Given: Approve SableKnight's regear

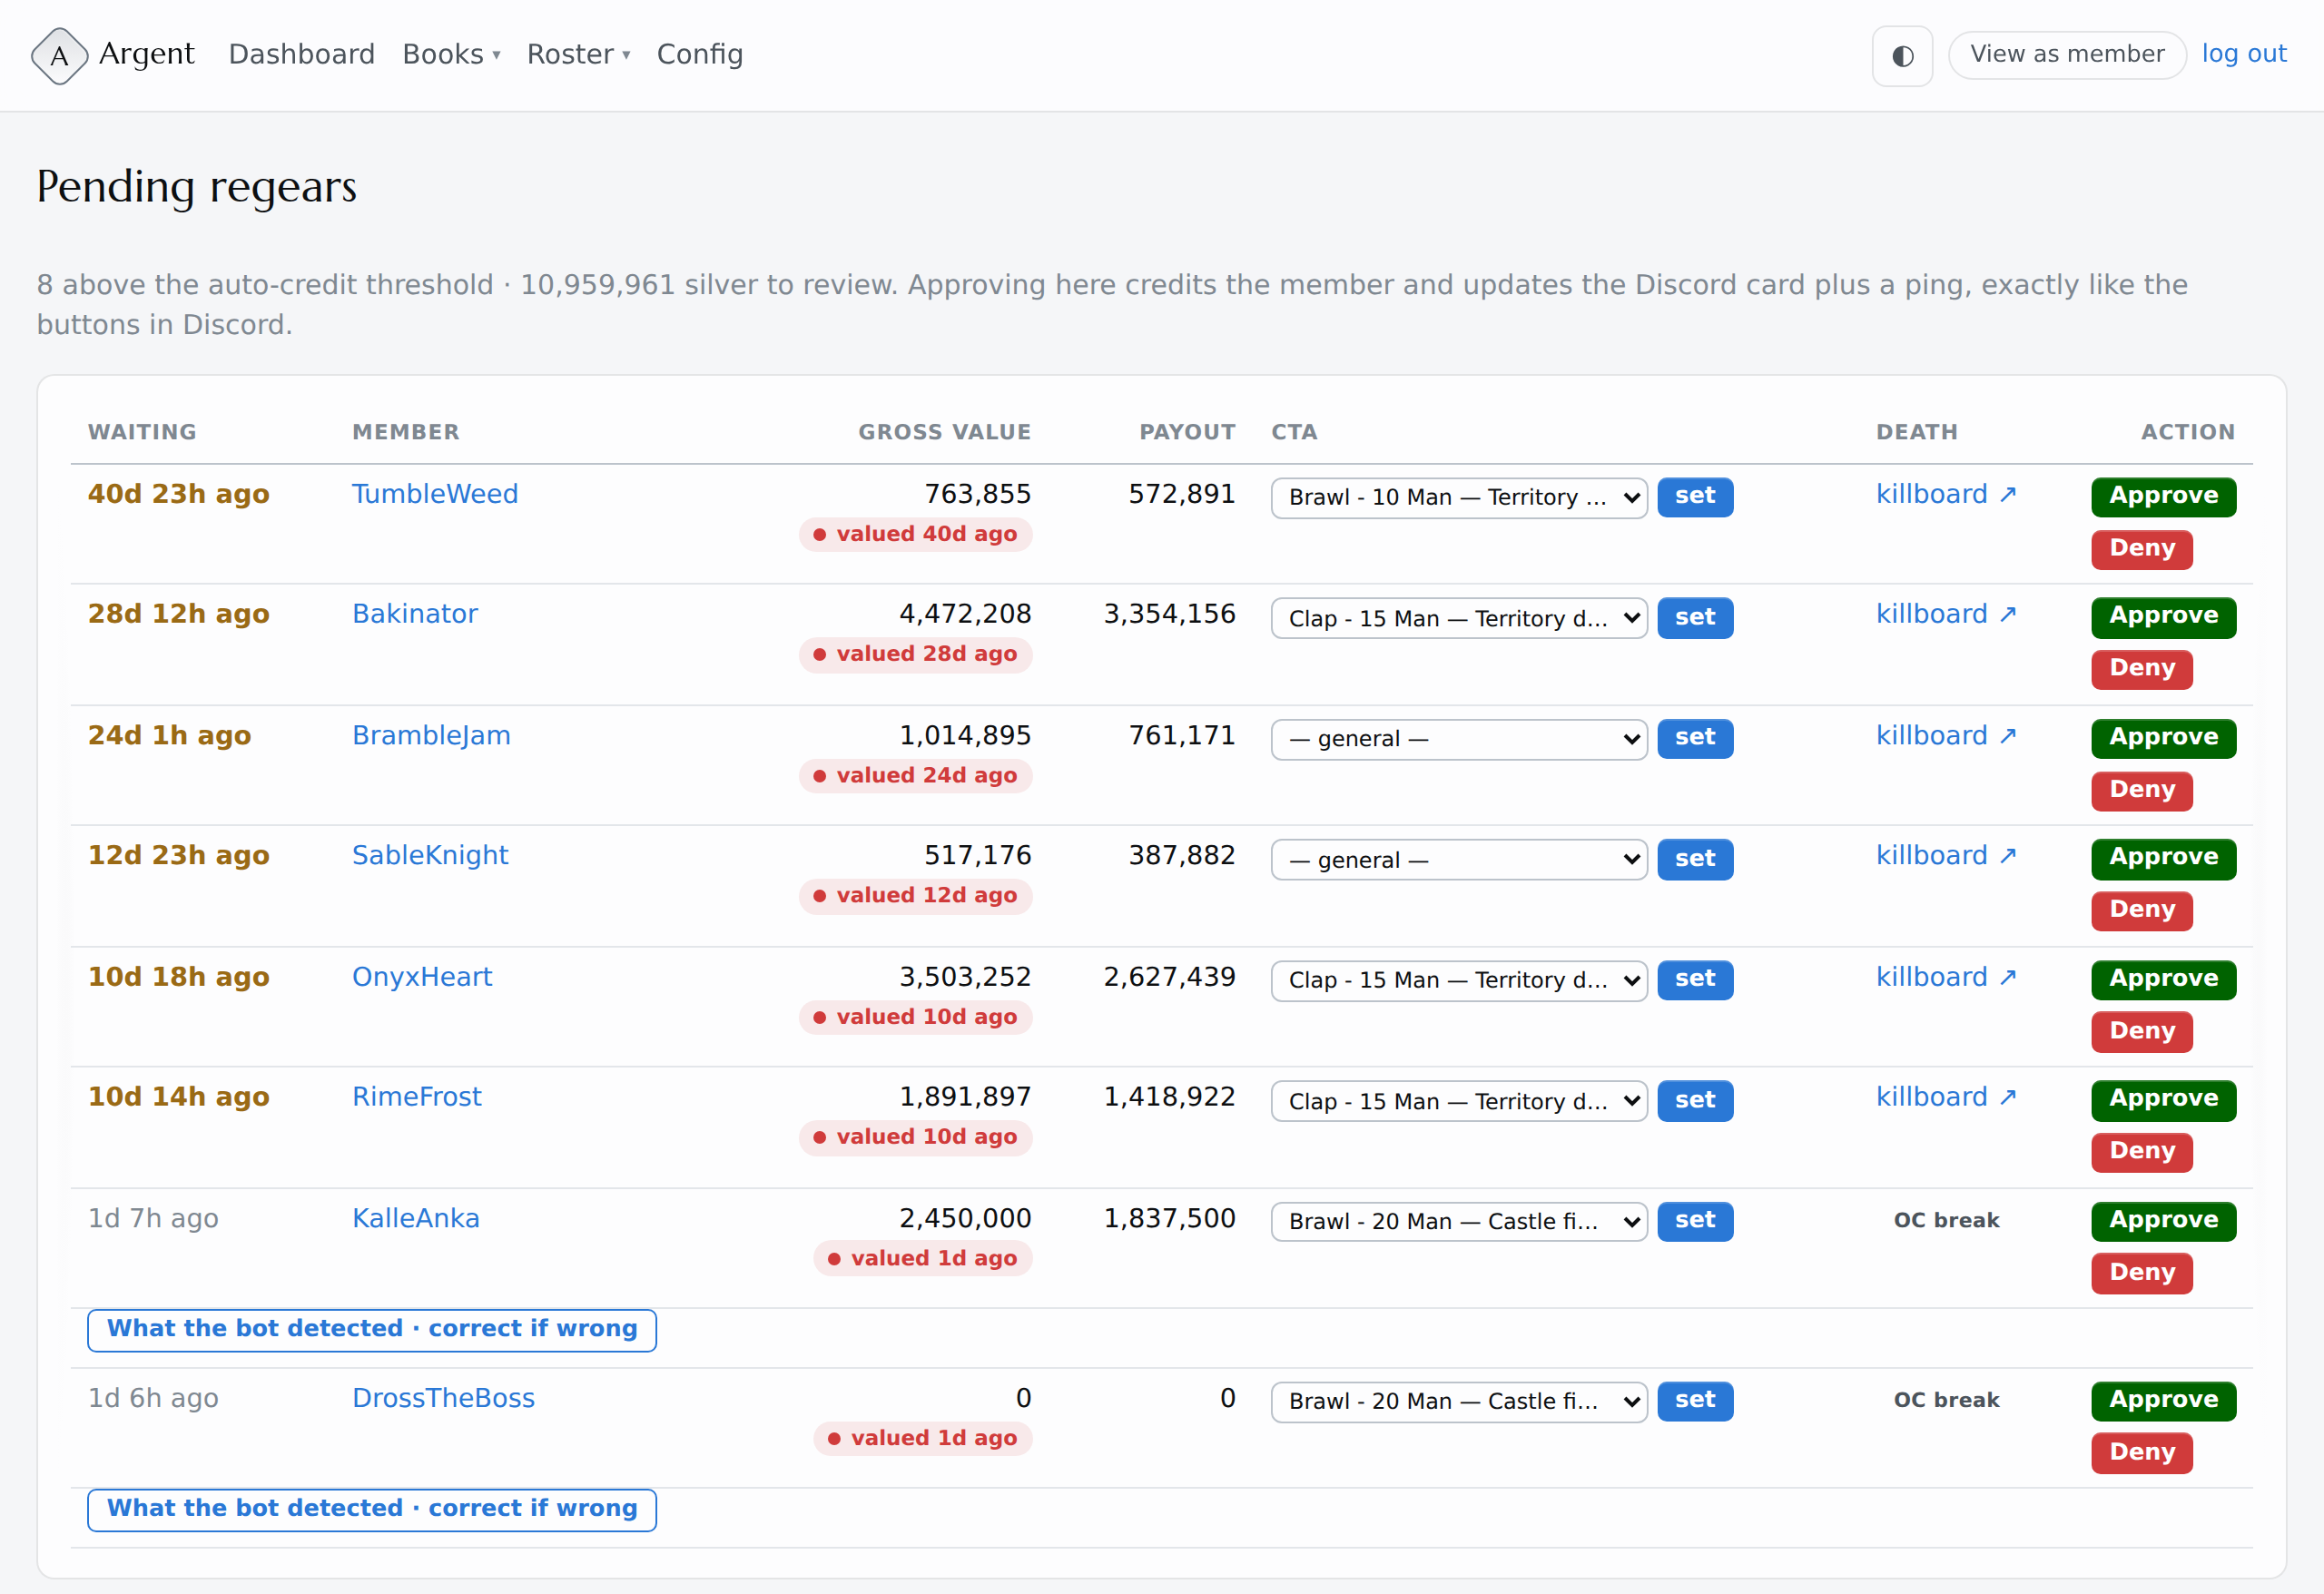Looking at the screenshot, I should click(x=2164, y=860).
